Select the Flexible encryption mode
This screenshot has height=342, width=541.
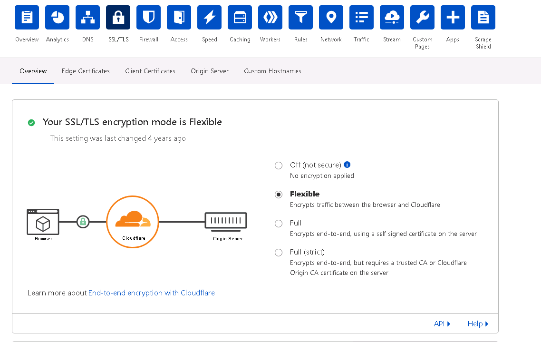tap(279, 194)
